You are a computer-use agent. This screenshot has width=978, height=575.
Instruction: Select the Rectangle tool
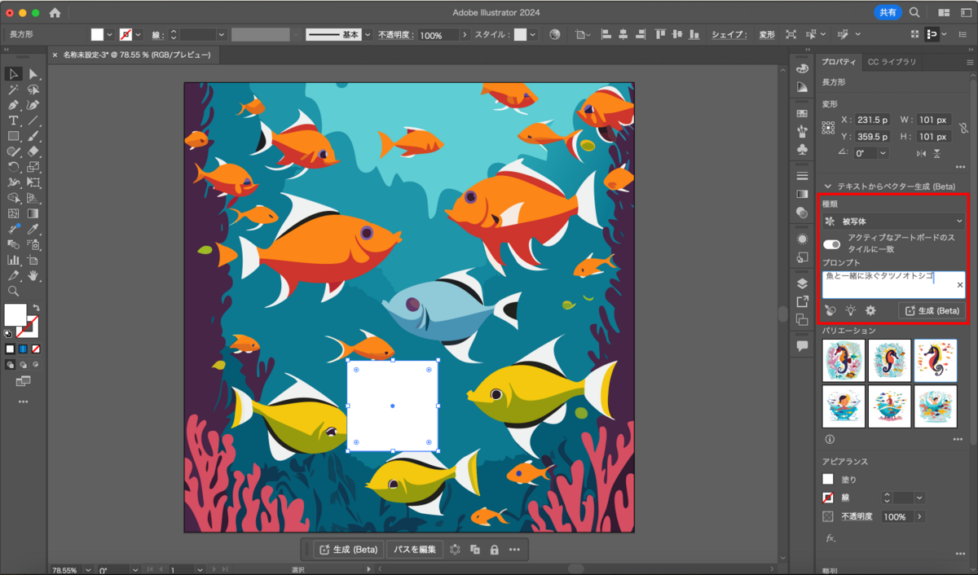[14, 136]
